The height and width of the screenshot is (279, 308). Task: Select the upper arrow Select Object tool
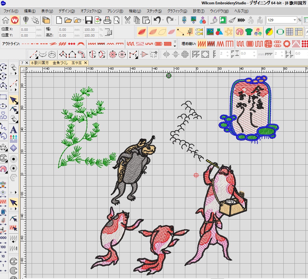(13, 100)
